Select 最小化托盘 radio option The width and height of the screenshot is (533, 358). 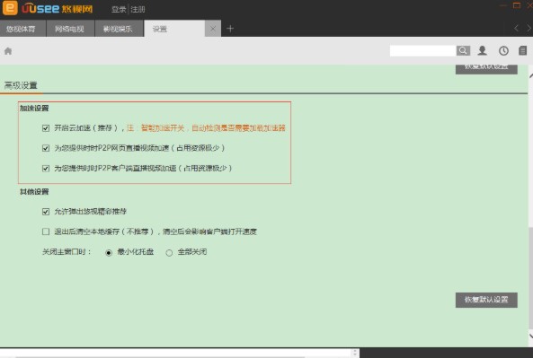coord(109,253)
